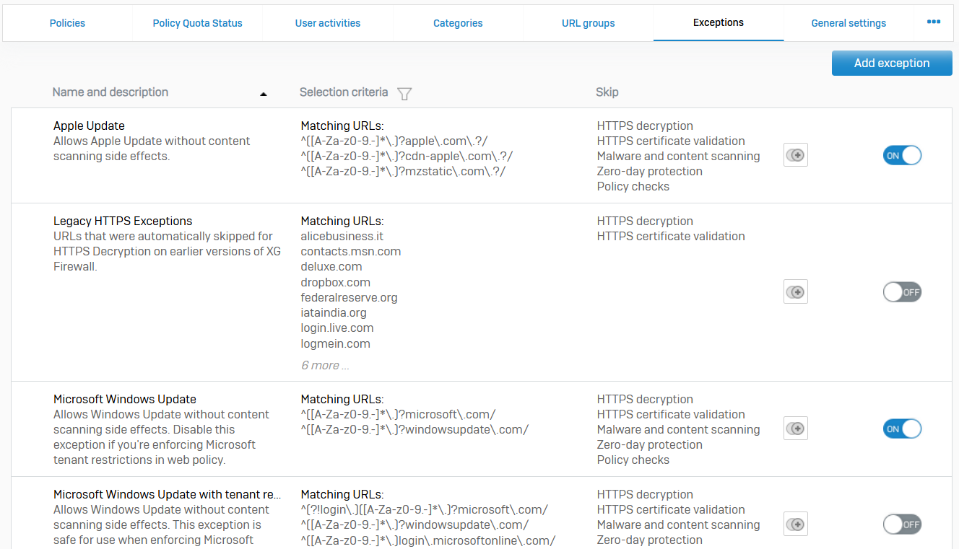Screen dimensions: 959x549
Task: Open the Apple Update exception name
Action: click(89, 126)
